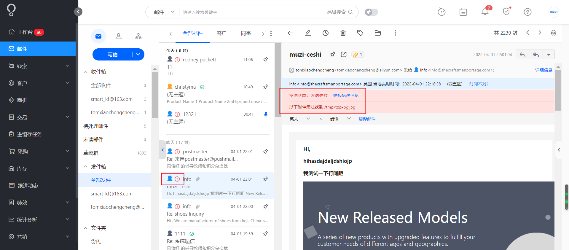Open the OKKI account avatar
The image size is (569, 250).
[554, 12]
